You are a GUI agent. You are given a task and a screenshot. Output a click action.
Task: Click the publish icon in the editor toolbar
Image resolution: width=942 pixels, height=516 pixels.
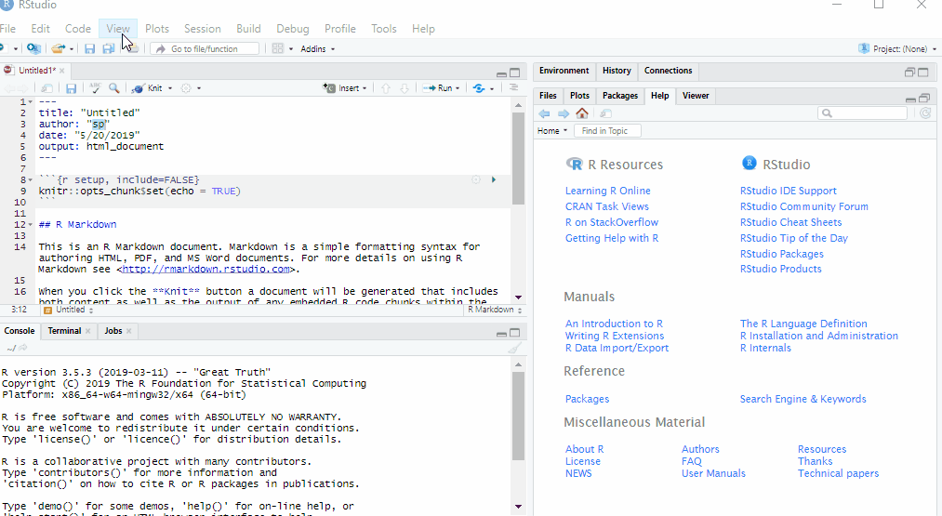pyautogui.click(x=479, y=88)
